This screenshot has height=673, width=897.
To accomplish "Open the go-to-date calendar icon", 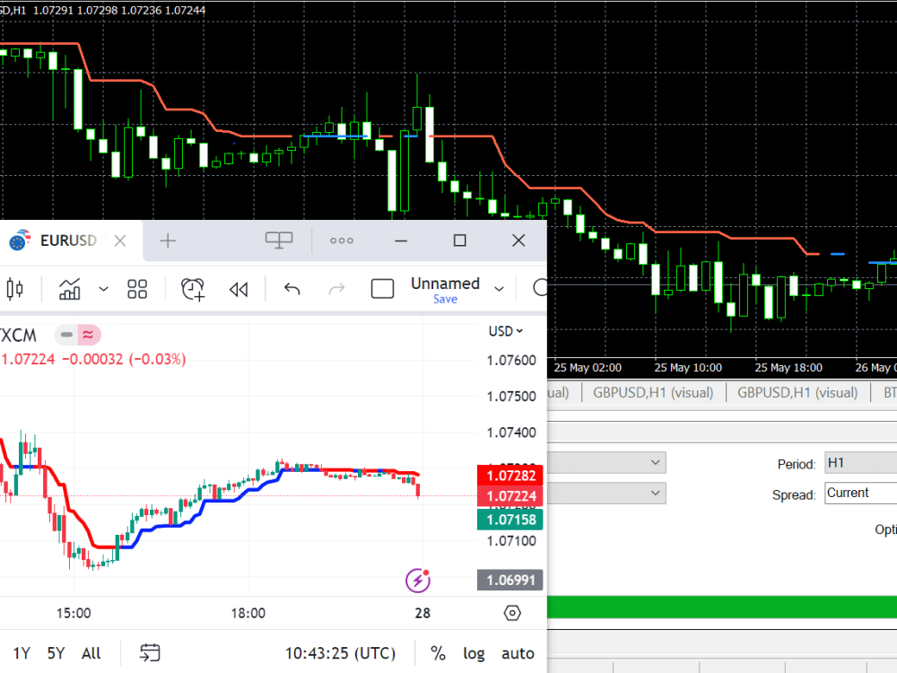I will point(150,653).
